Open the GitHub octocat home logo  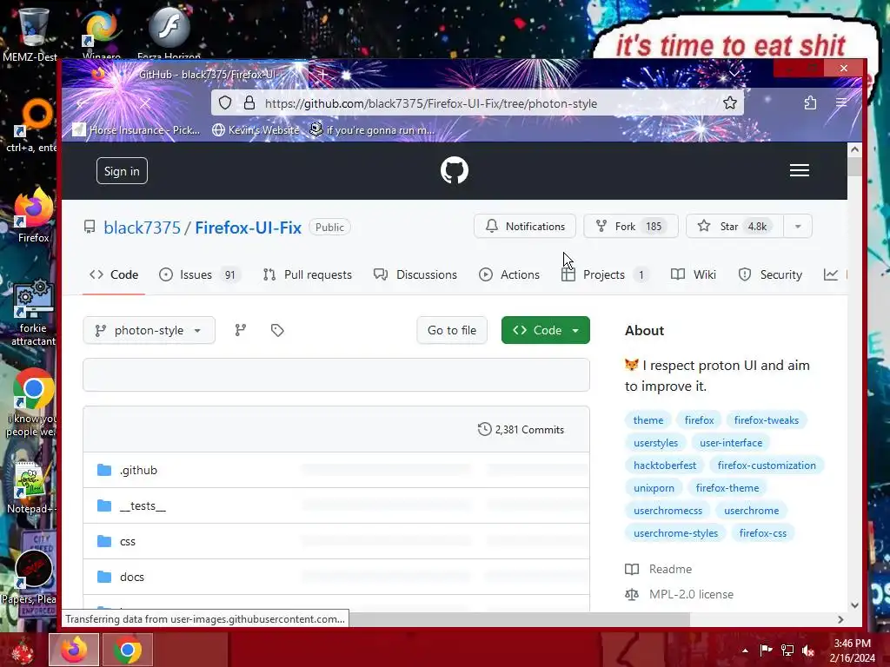(x=454, y=170)
